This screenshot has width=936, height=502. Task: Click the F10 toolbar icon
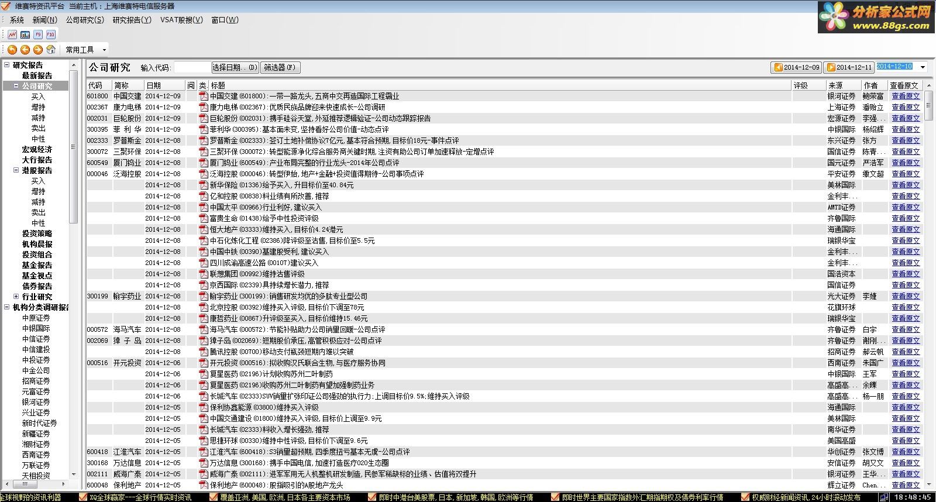[x=51, y=35]
